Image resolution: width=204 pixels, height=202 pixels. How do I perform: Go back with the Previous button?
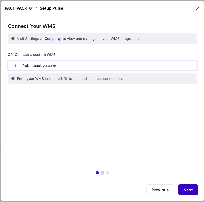click(160, 190)
